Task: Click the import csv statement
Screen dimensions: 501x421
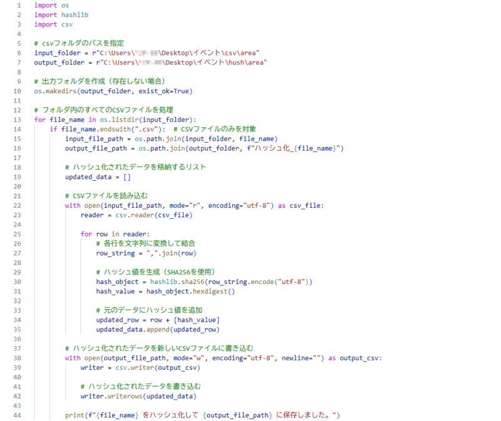Action: click(x=53, y=24)
